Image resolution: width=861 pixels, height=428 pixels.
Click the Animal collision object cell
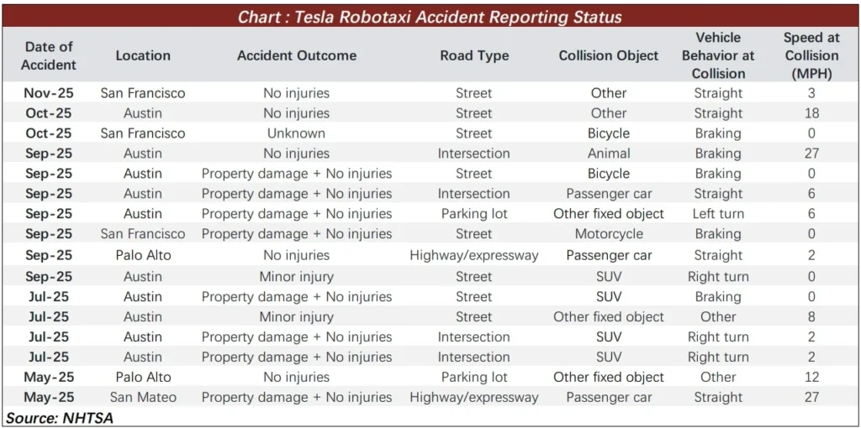click(609, 154)
